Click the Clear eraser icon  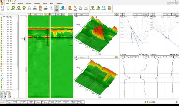[51, 7]
